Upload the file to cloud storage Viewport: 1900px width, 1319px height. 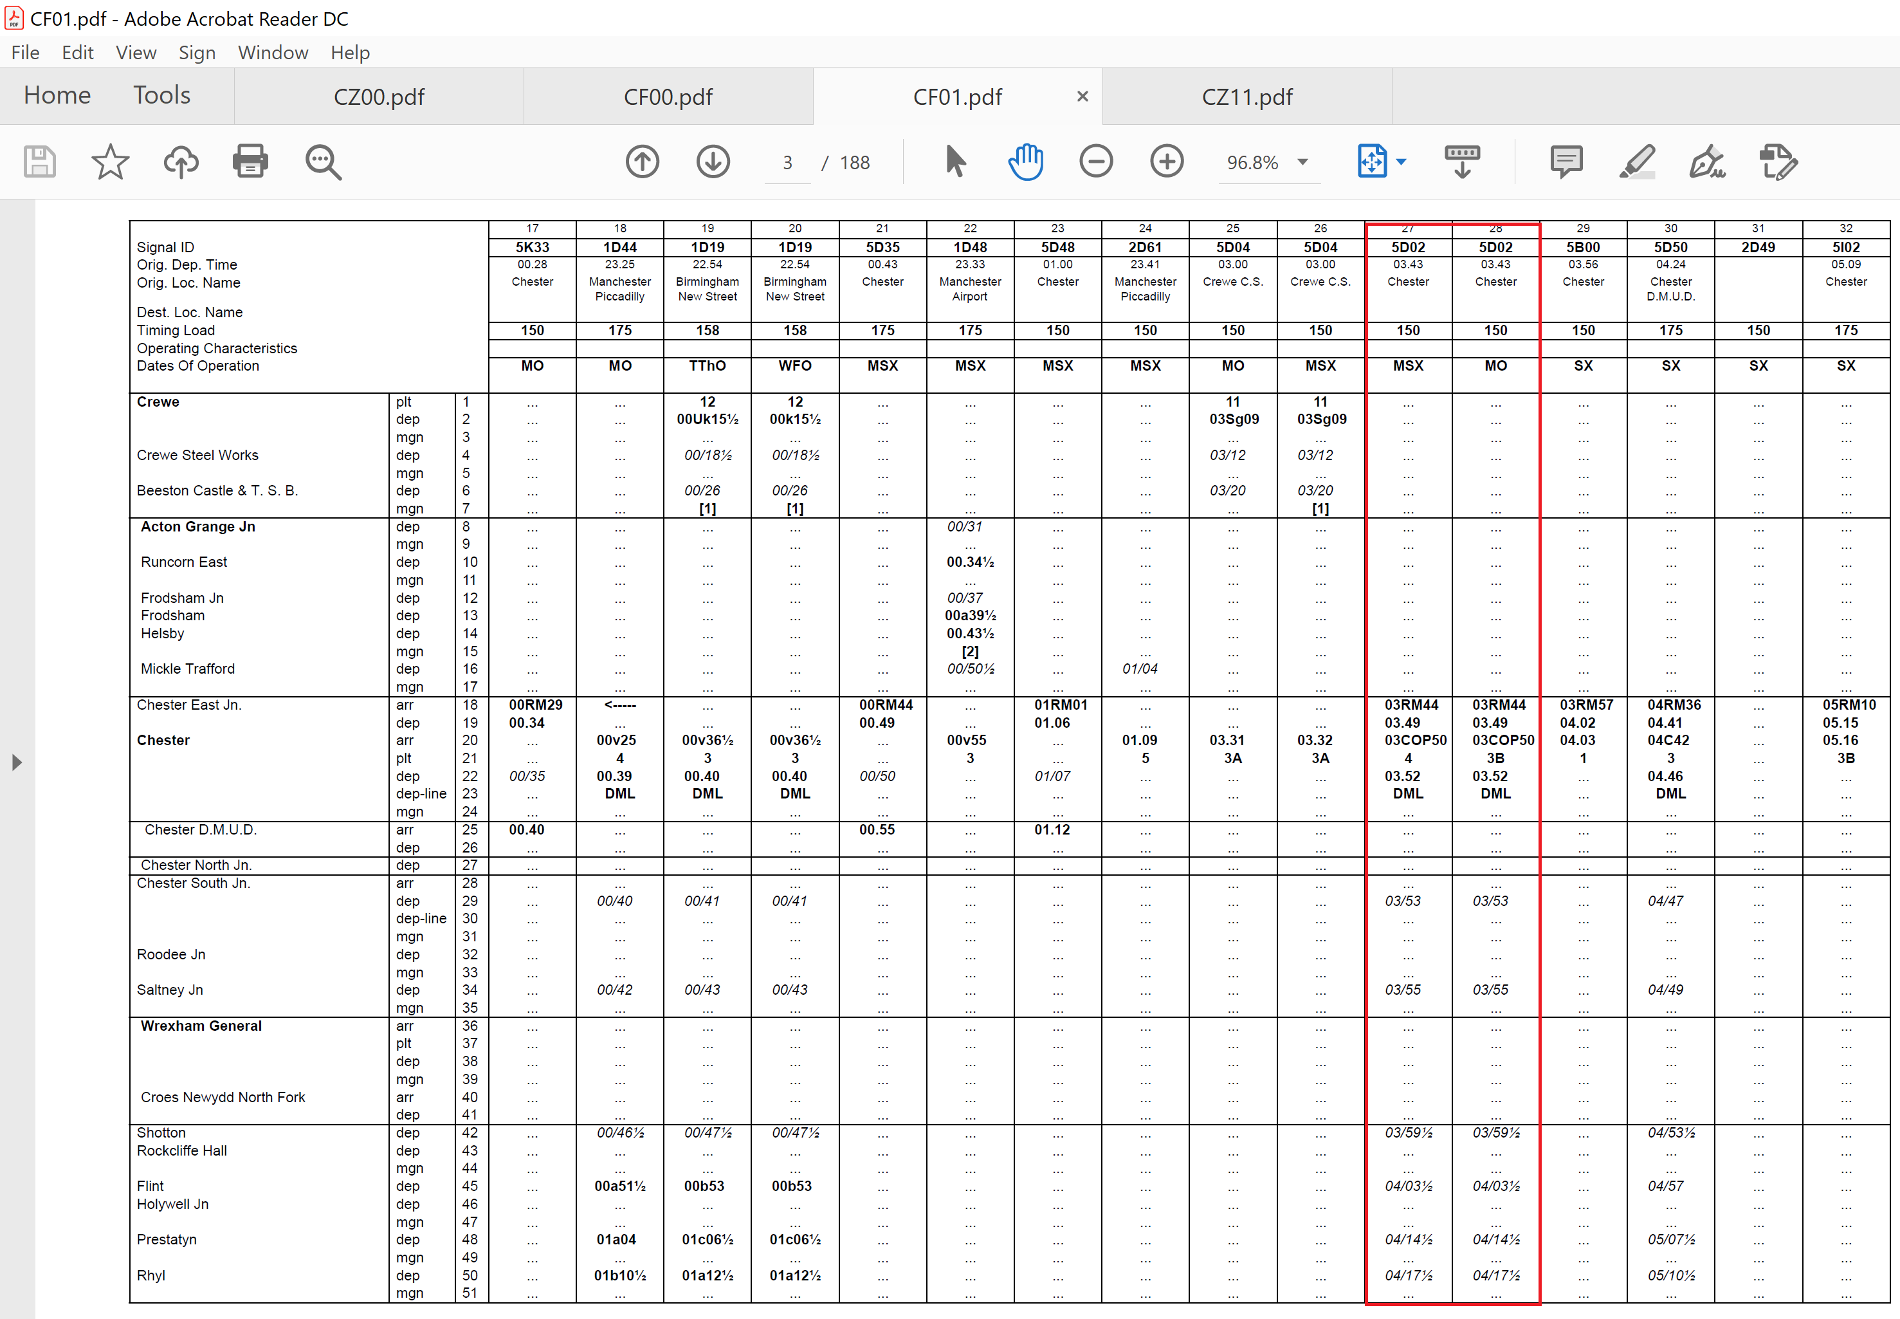pos(181,162)
